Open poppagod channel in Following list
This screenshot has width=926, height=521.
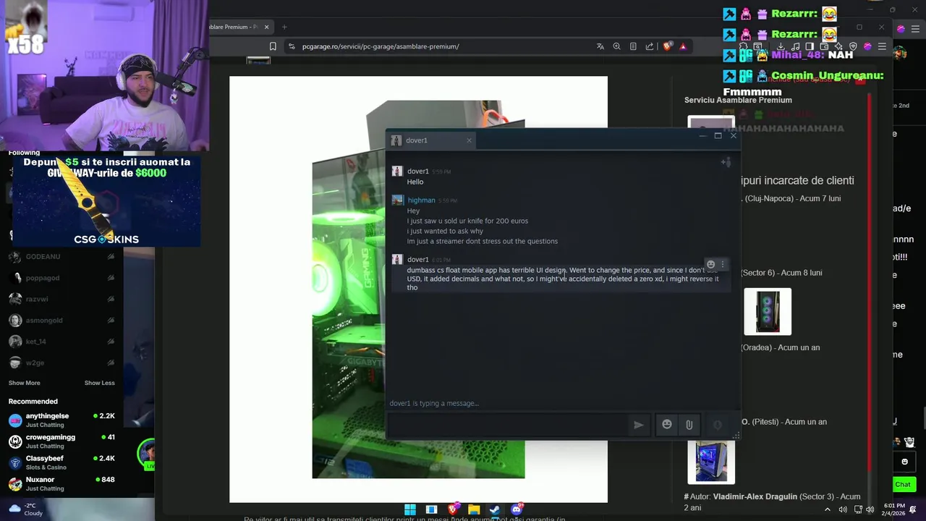pyautogui.click(x=61, y=278)
